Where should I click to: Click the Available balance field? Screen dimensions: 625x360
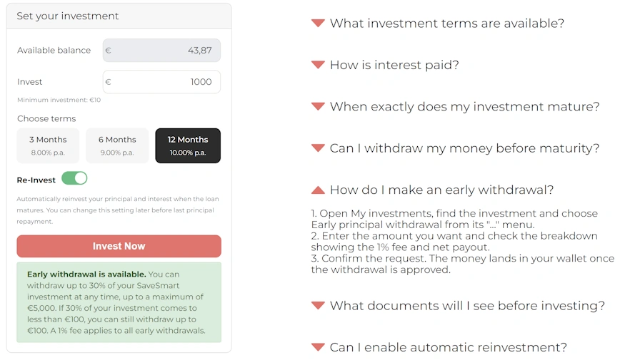pyautogui.click(x=161, y=50)
